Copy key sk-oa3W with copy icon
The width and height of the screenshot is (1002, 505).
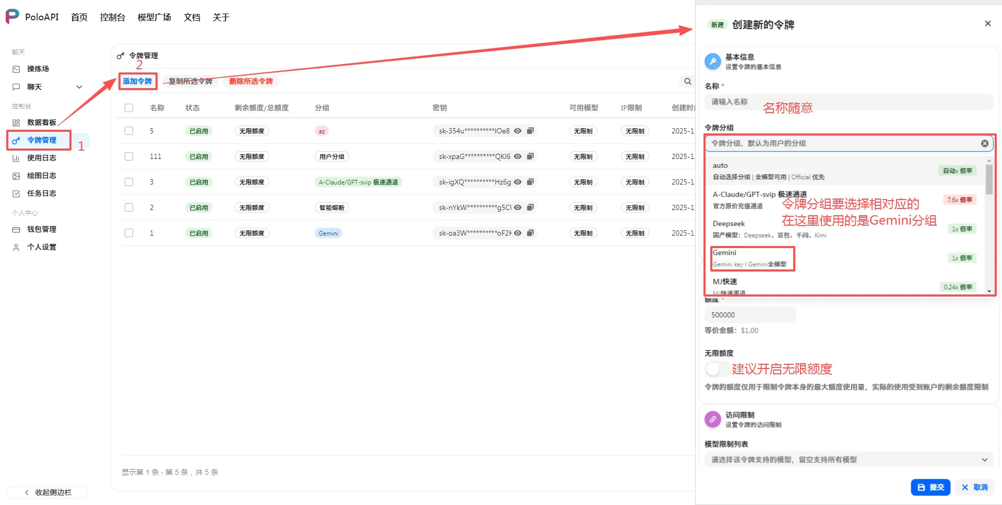[530, 233]
